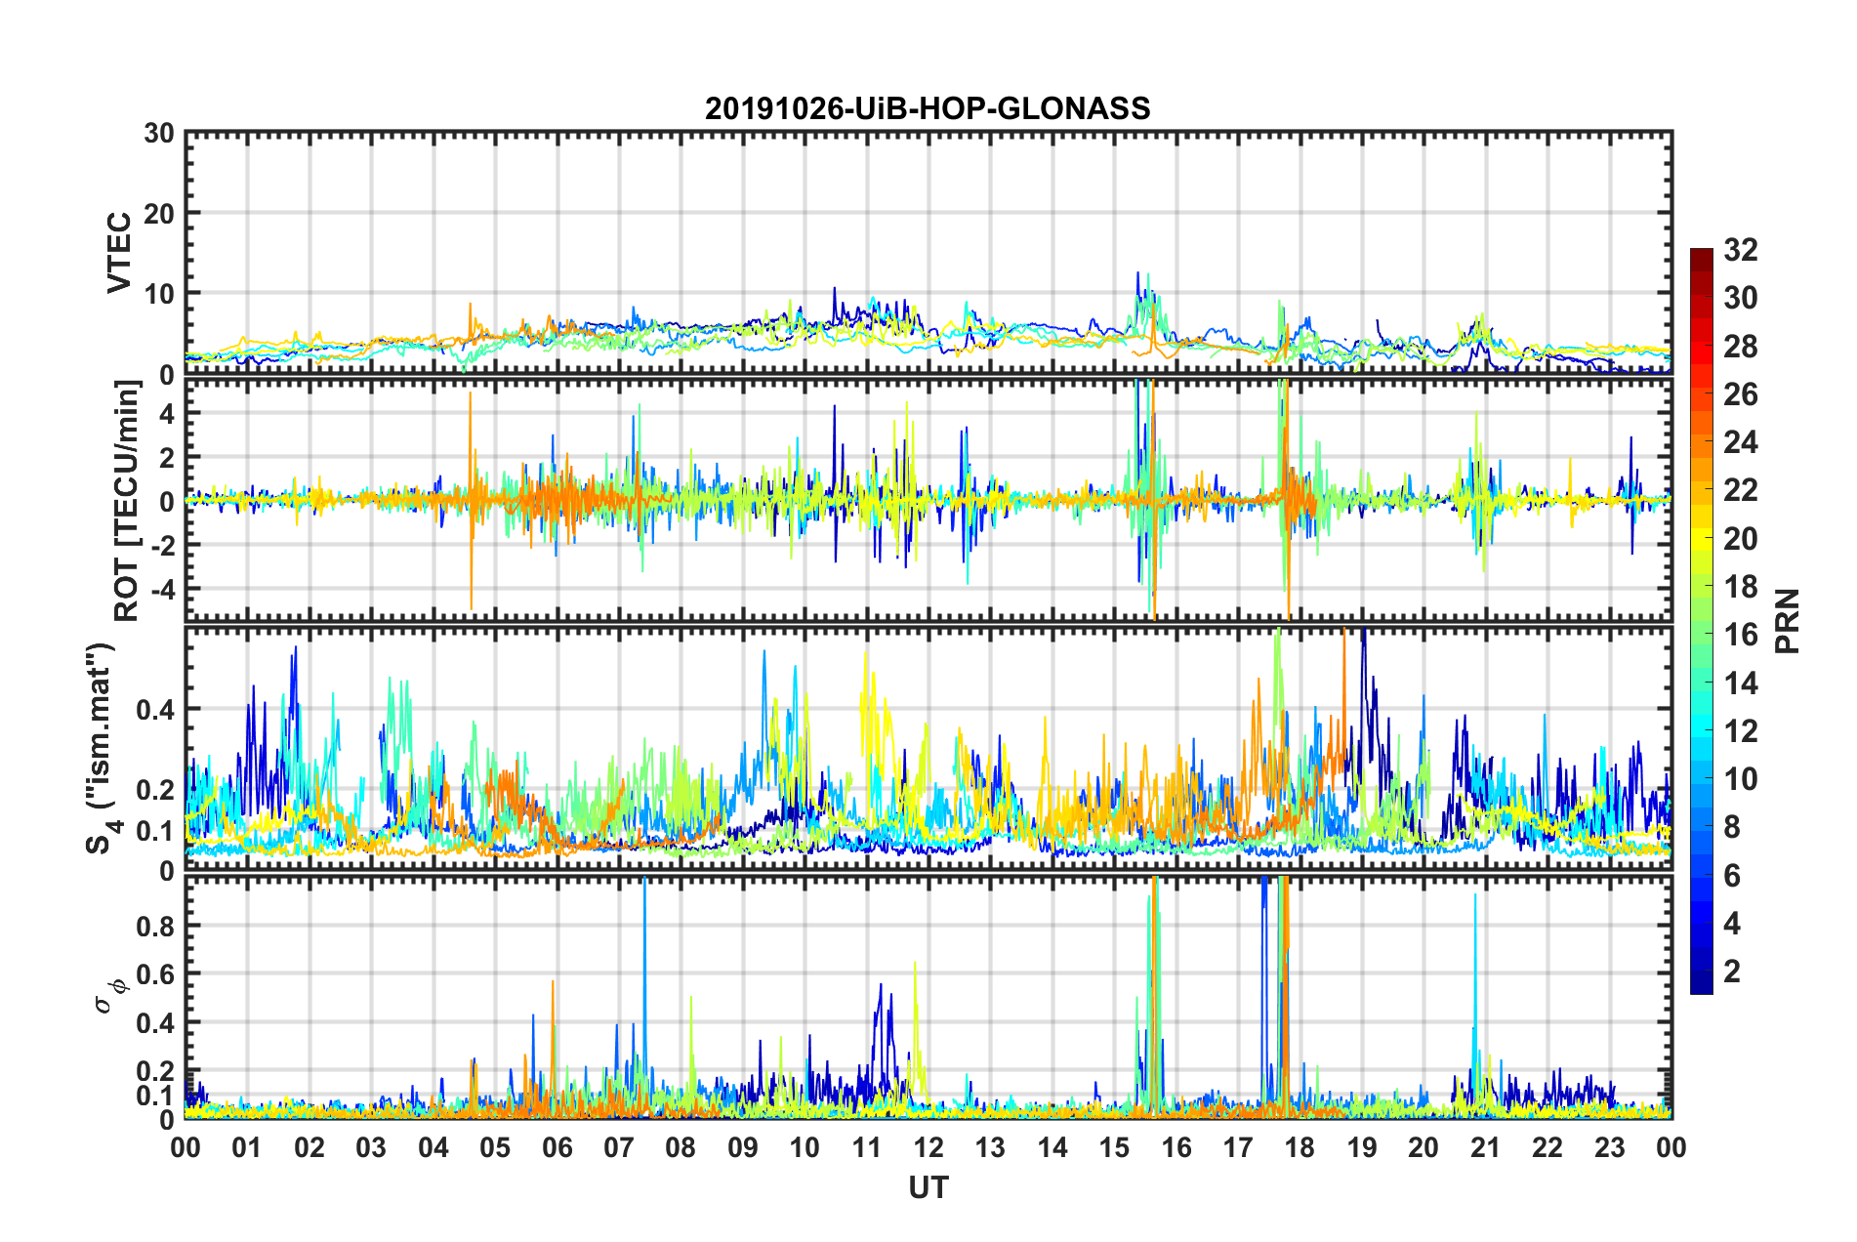Viewport: 1857px width, 1242px height.
Task: Select the "20" tick on the VTEC y-axis
Action: tap(159, 214)
